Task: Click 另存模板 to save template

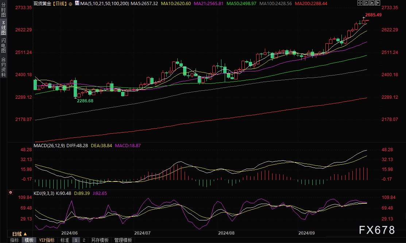Action: click(100, 240)
